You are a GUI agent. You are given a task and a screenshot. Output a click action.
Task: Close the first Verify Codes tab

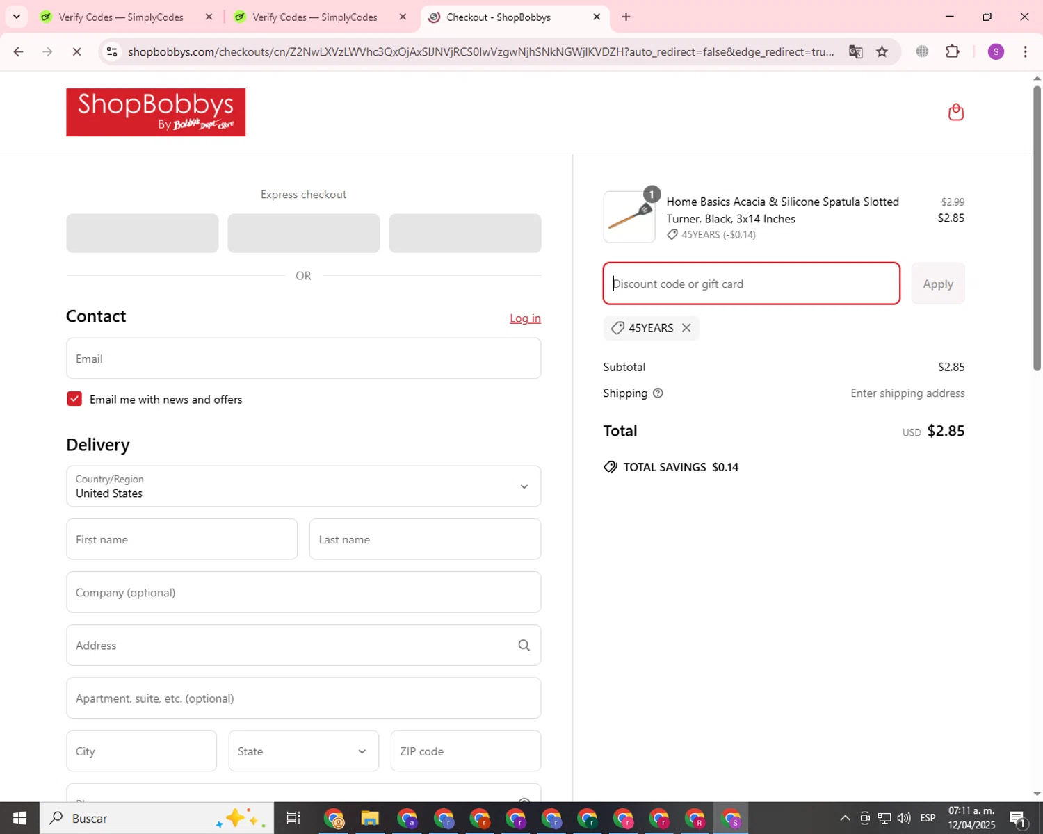[x=209, y=17]
